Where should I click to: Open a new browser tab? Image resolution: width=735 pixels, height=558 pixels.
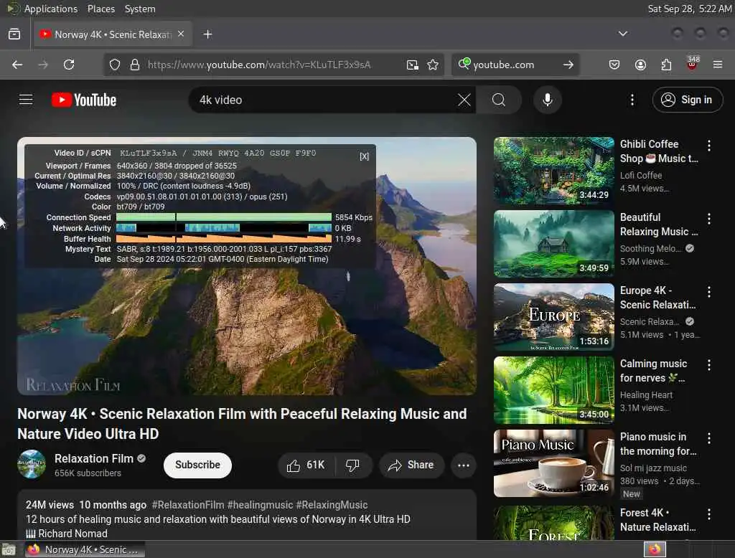207,34
